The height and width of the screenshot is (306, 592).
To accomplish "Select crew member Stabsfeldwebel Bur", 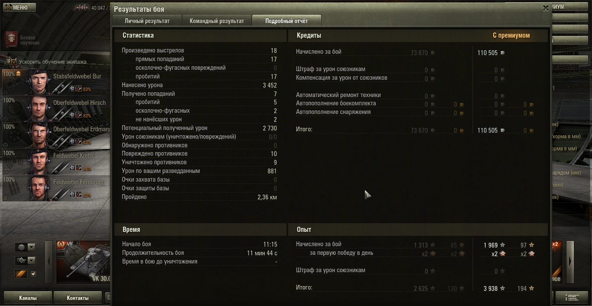I will 56,82.
